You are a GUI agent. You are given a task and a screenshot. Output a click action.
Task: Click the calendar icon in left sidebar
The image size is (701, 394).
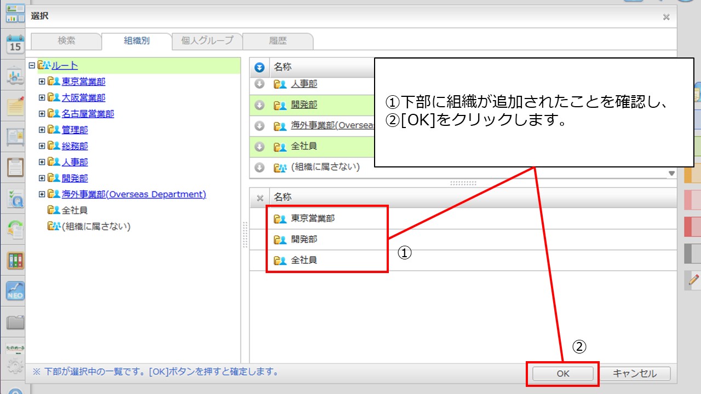[15, 44]
